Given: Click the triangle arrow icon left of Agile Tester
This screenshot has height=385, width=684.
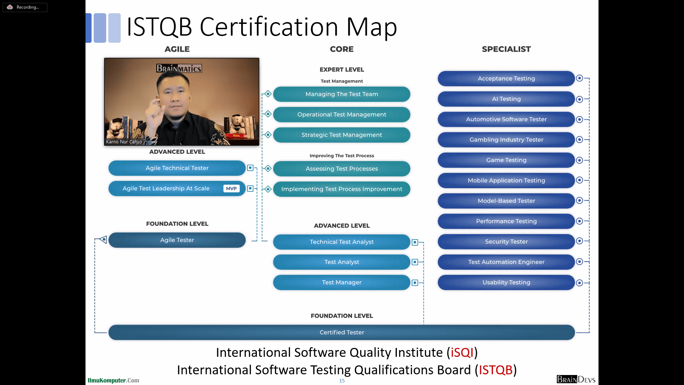Looking at the screenshot, I should point(103,240).
